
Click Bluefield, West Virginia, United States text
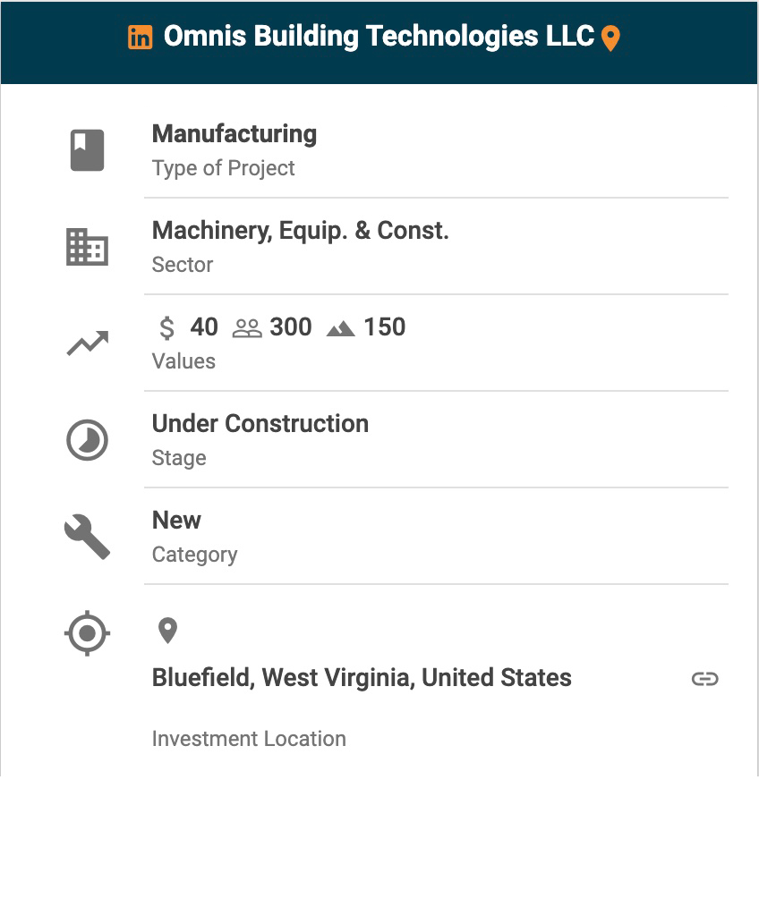point(362,678)
